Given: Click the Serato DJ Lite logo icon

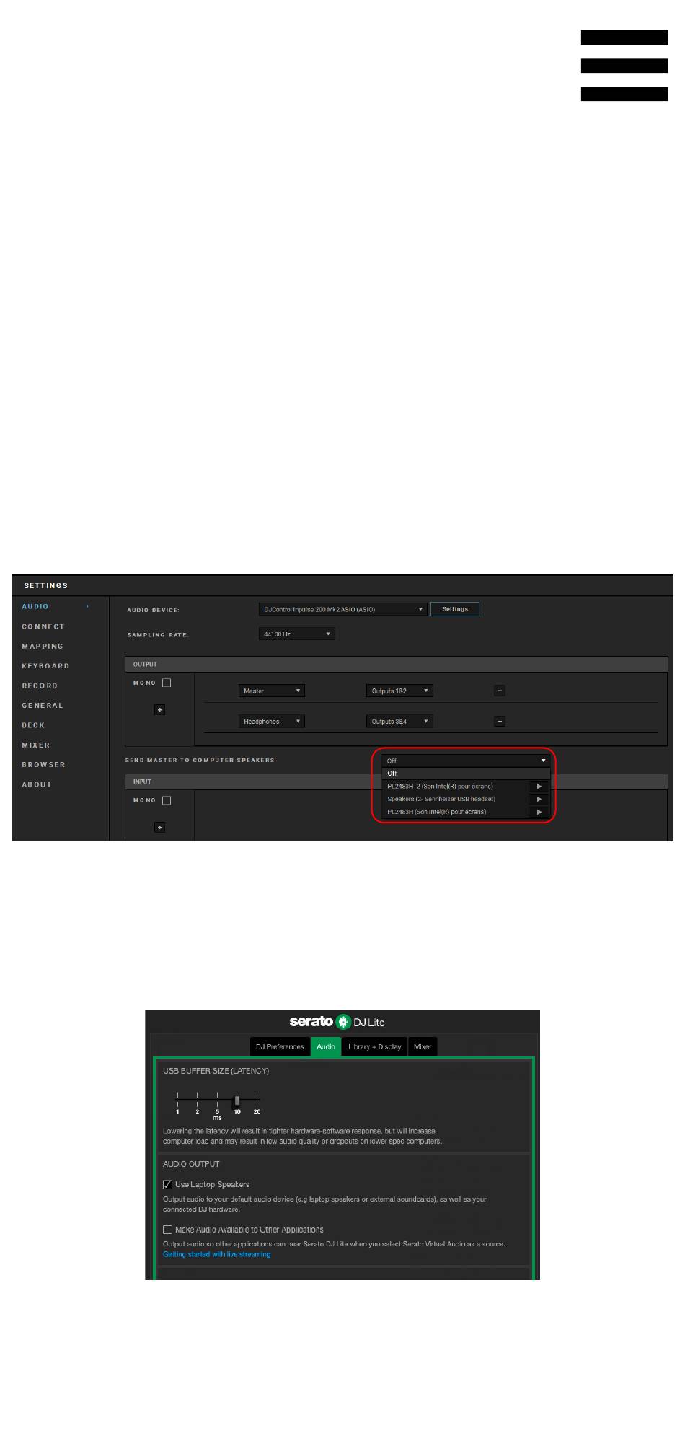Looking at the screenshot, I should point(343,1022).
